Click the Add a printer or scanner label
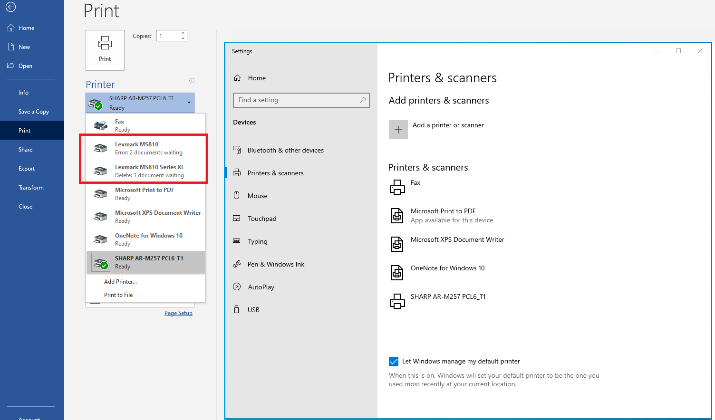 (x=448, y=125)
